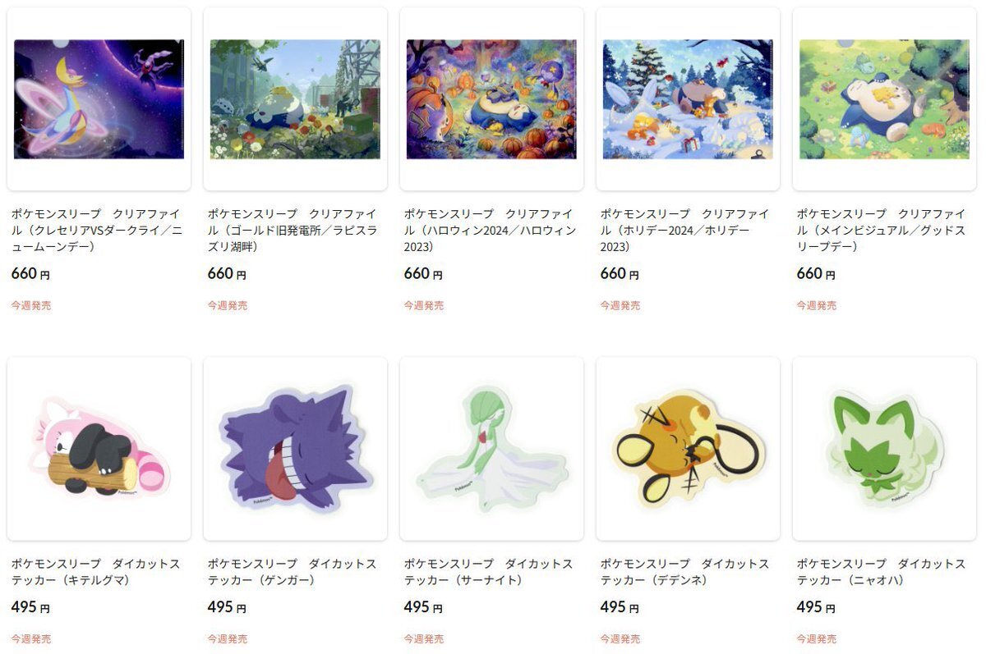Open the purple Gengar sticker image
Viewport: 986px width, 654px height.
click(x=295, y=449)
